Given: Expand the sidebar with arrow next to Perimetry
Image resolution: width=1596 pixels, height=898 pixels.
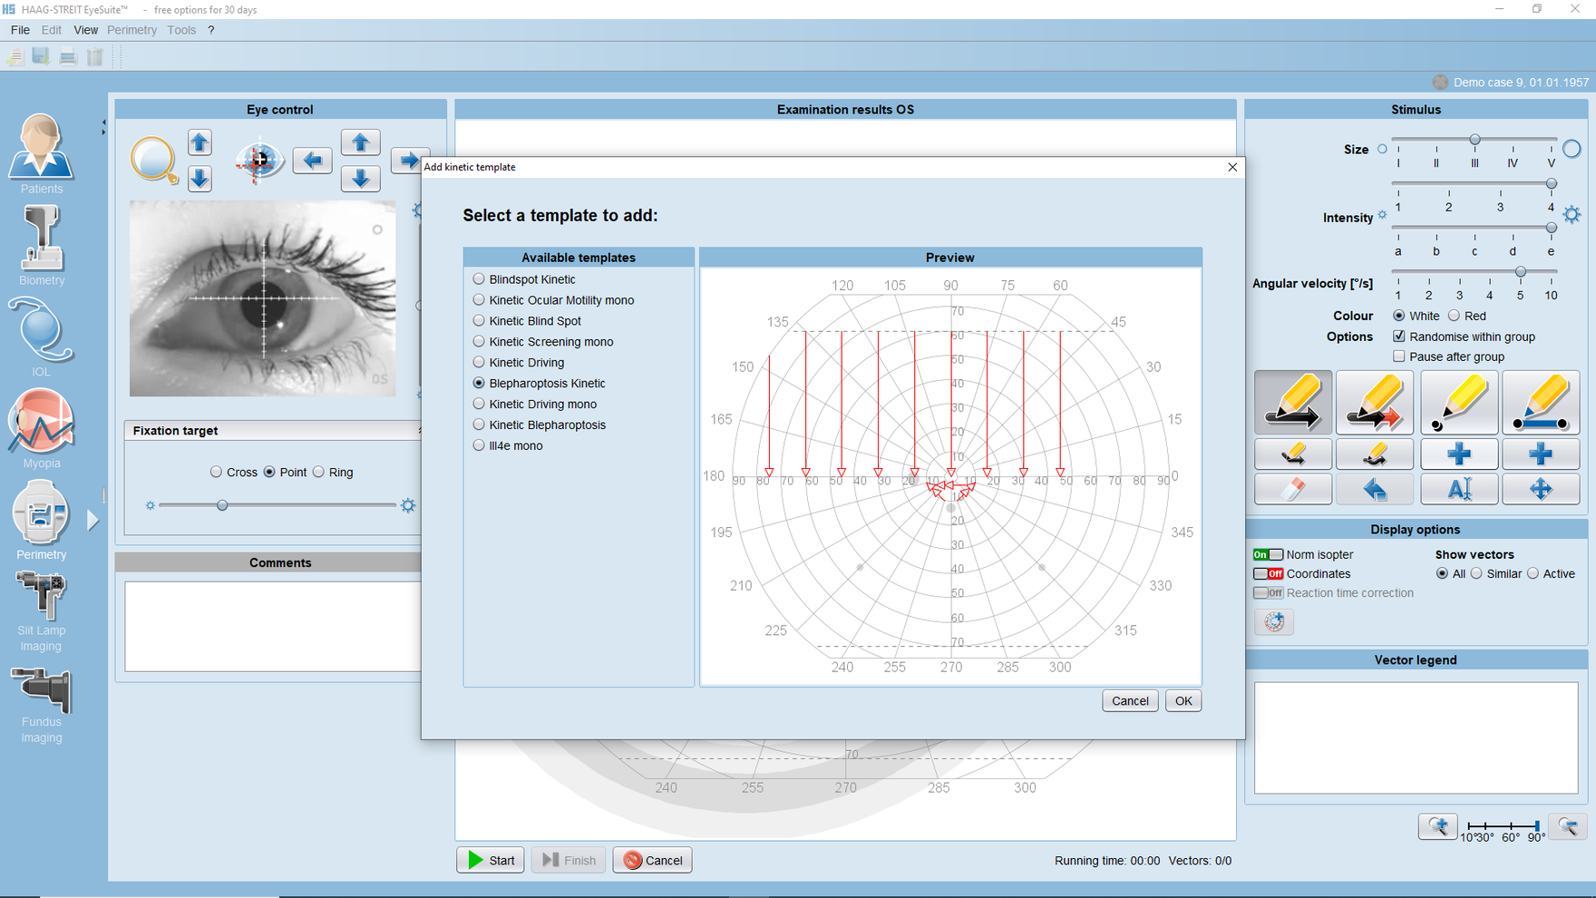Looking at the screenshot, I should (x=92, y=520).
